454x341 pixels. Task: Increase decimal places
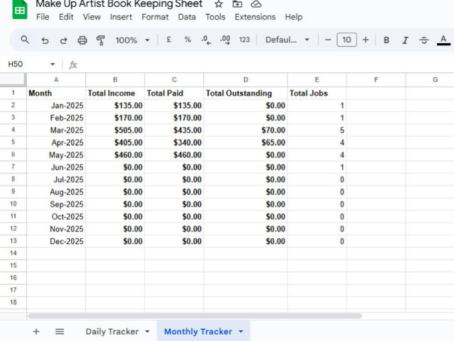(x=225, y=40)
